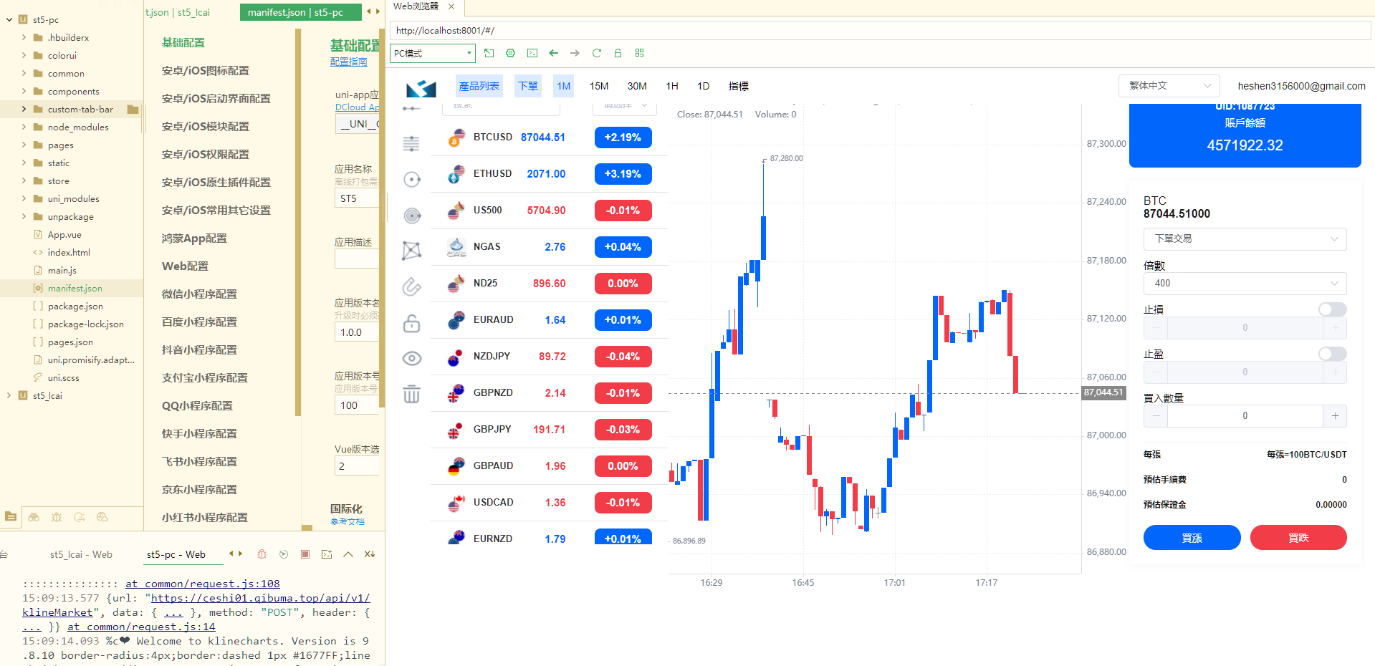Stop the running st5-pc console process
Screen dimensions: 1375x666
305,554
